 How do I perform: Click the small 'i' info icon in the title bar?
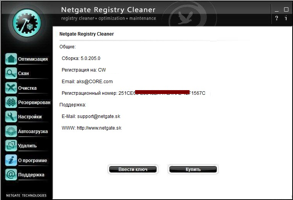[286, 18]
